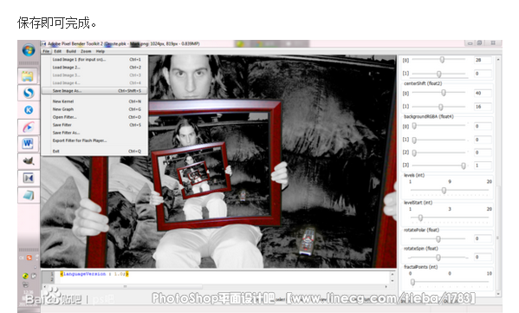Open the GIMP icon in the sidebar

coord(29,161)
